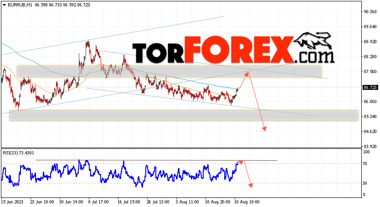The height and width of the screenshot is (207, 380).
Task: Select the 90.360 price axis label
Action: 370,12
